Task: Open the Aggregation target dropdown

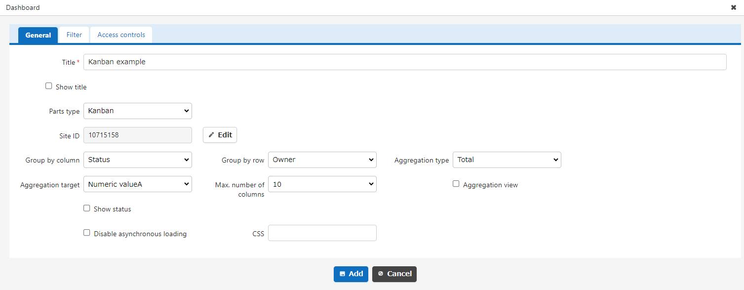Action: tap(138, 184)
